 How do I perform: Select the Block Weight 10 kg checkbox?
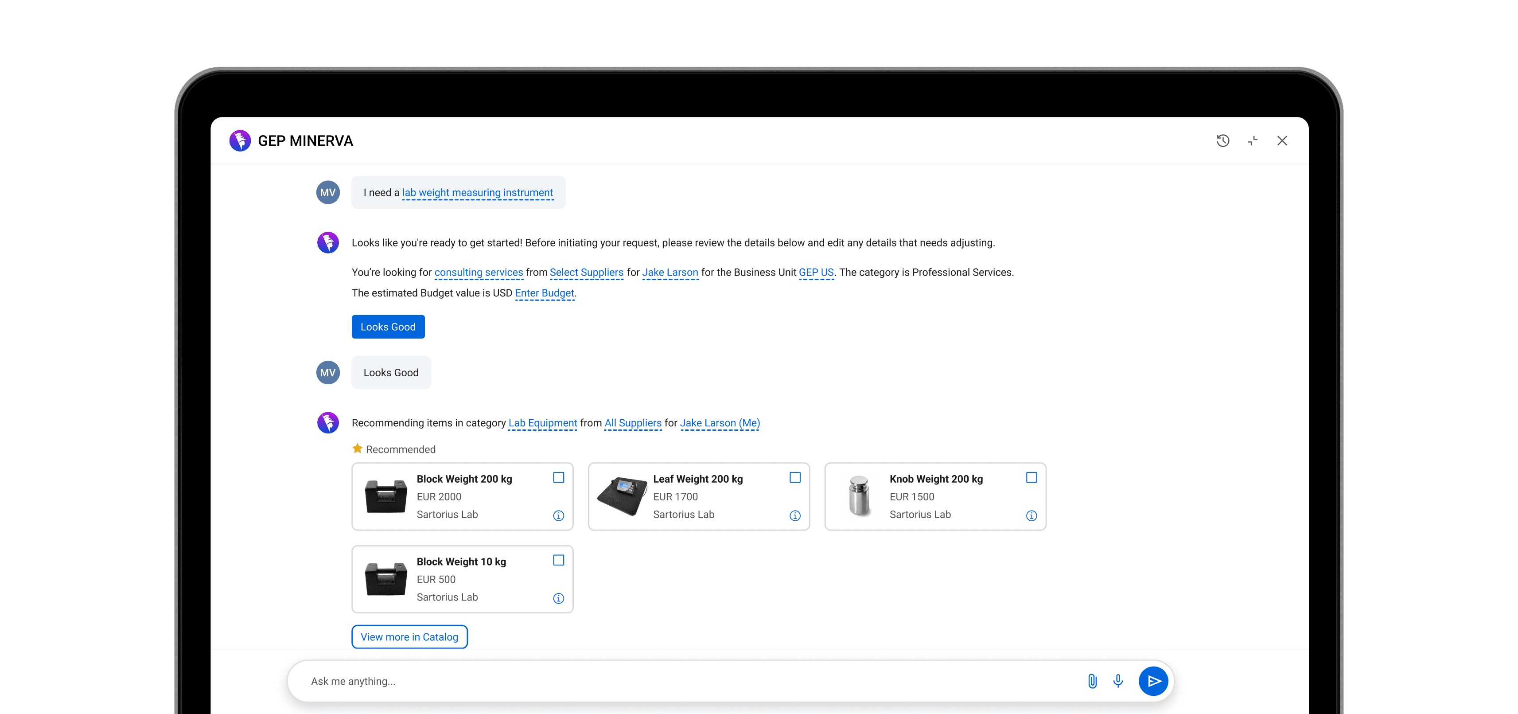click(559, 560)
